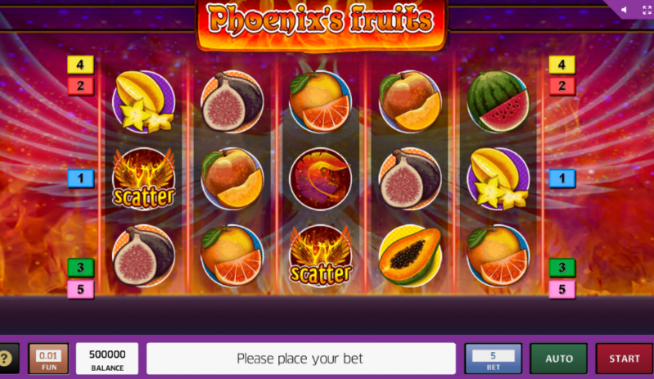Select payline 4 yellow marker on right
Image resolution: width=654 pixels, height=379 pixels.
click(x=562, y=65)
